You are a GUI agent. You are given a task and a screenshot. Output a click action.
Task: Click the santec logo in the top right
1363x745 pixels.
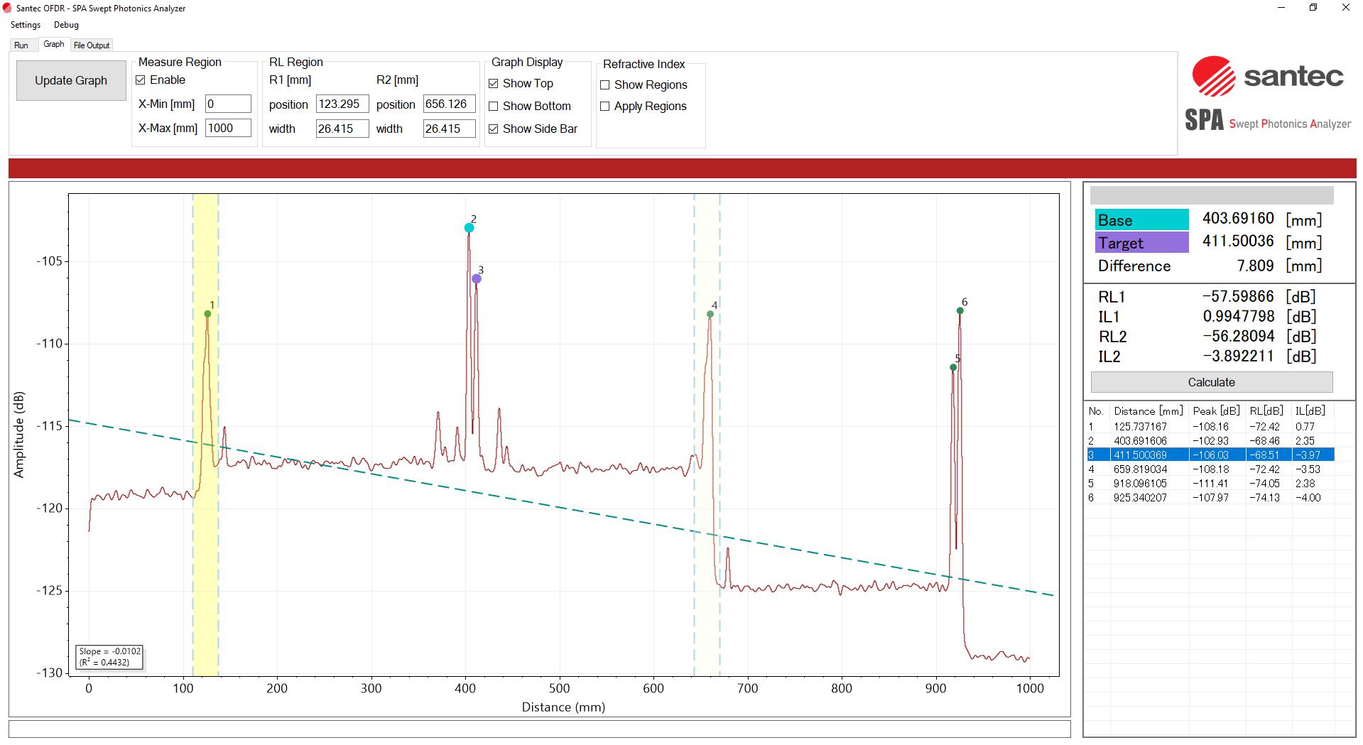(x=1268, y=78)
